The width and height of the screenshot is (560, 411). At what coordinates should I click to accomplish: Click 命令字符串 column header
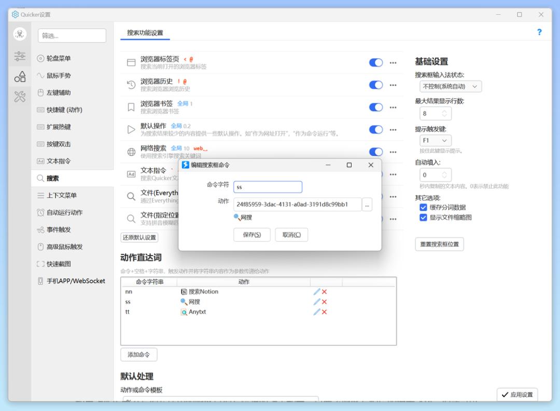click(150, 282)
